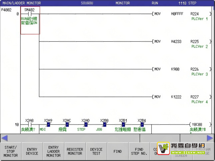215x161 pixels.
Task: Select the Y0C08 output coil
Action: click(x=196, y=125)
